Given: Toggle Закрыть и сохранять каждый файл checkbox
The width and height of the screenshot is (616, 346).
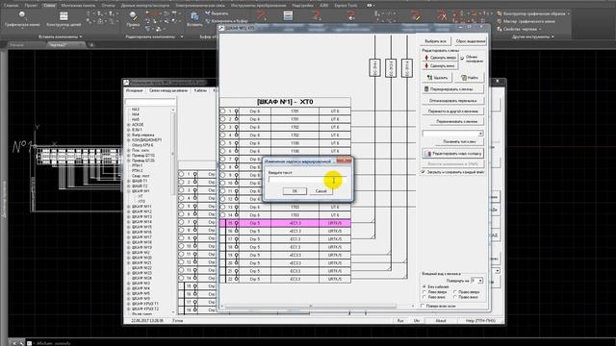Looking at the screenshot, I should click(x=423, y=172).
